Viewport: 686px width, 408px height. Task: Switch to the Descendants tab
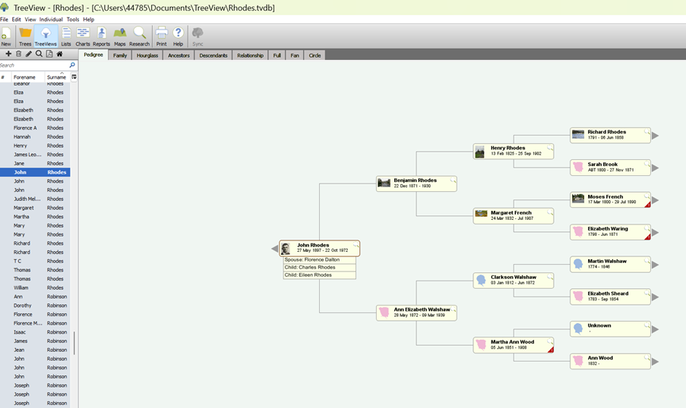pyautogui.click(x=213, y=55)
